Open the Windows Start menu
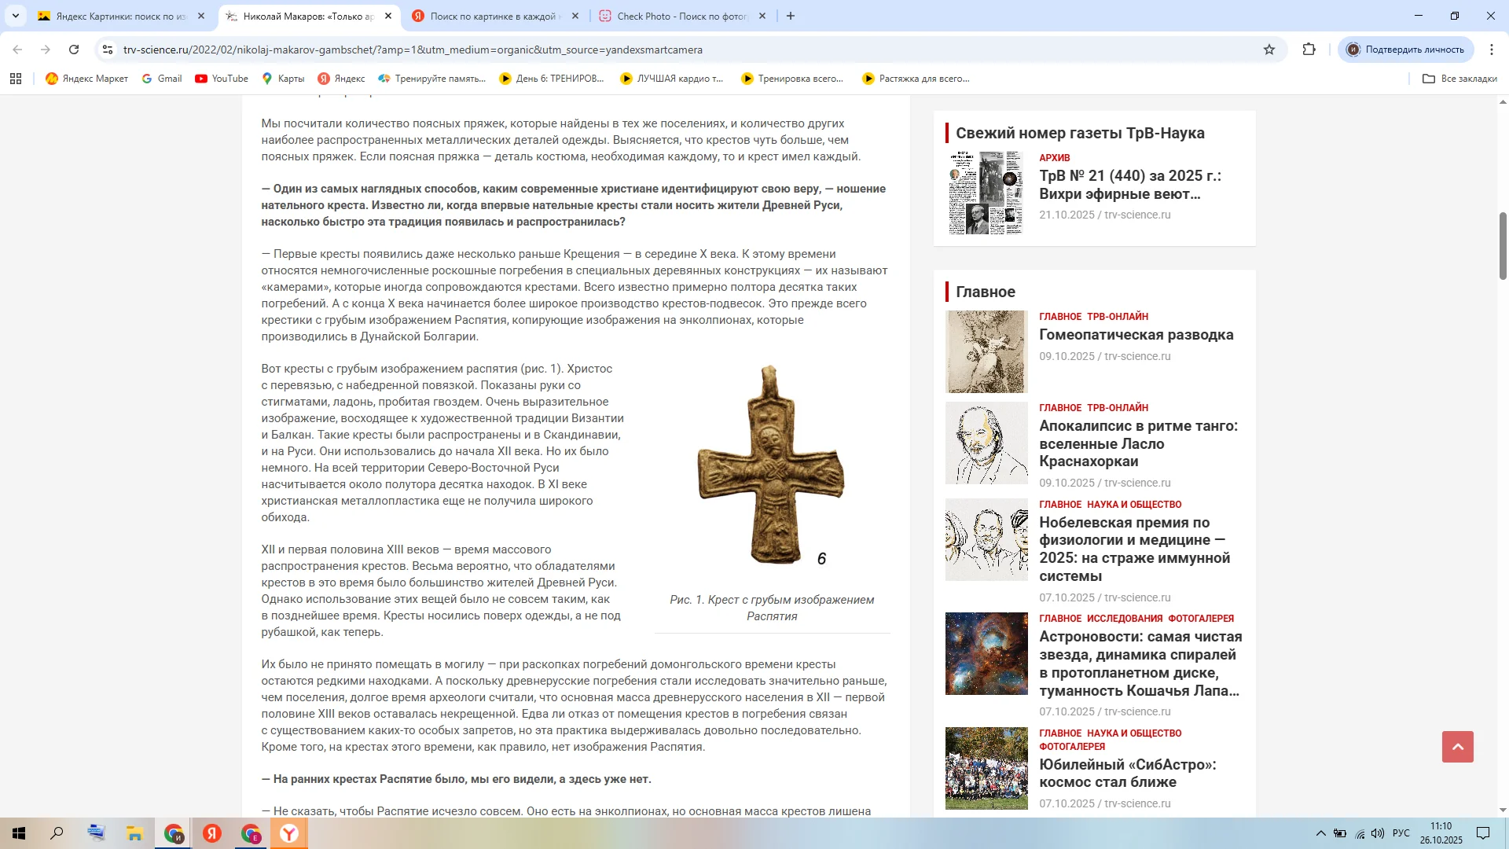This screenshot has width=1509, height=849. tap(17, 835)
